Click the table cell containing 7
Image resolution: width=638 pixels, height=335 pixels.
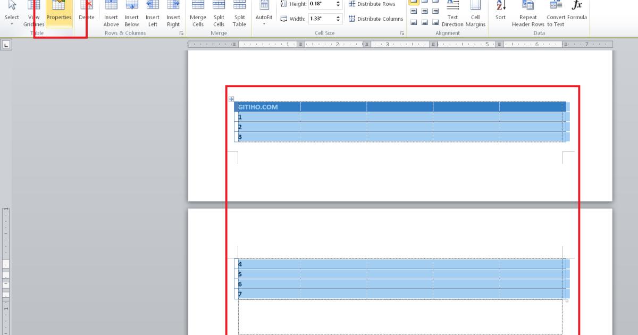click(267, 294)
